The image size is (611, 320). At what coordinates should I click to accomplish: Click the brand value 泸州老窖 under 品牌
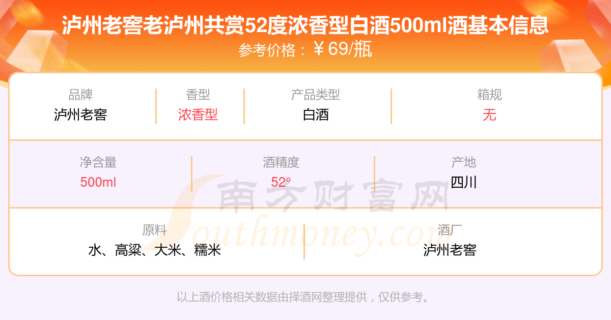point(80,114)
